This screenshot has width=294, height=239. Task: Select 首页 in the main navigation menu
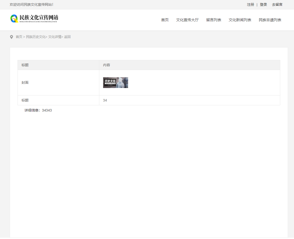(165, 20)
